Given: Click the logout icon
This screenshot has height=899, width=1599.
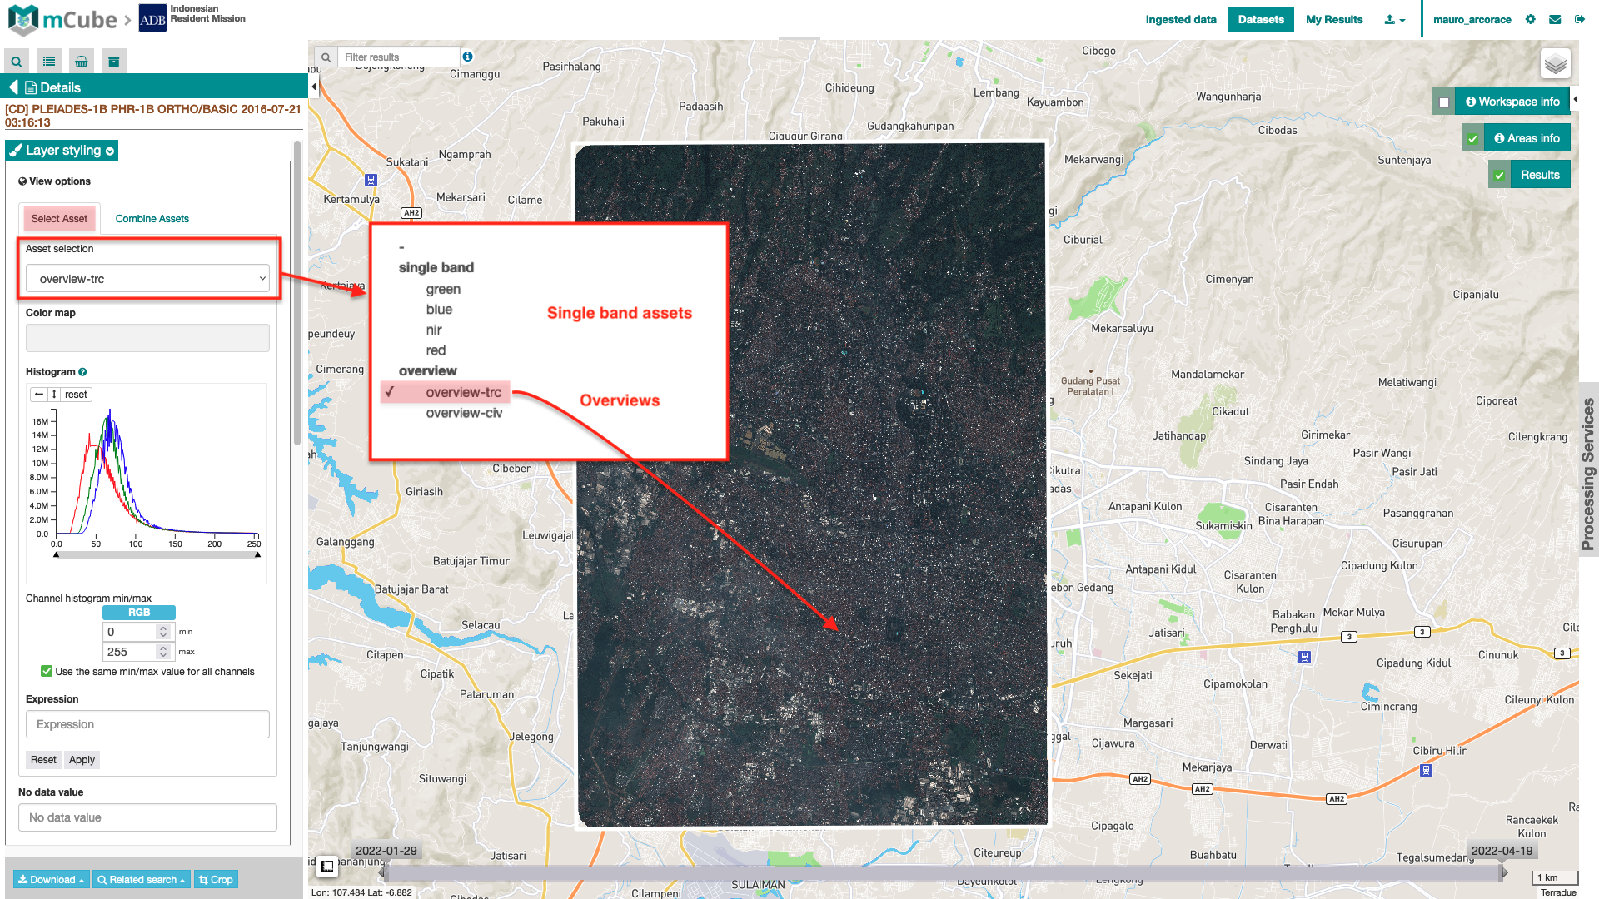Looking at the screenshot, I should [1579, 19].
